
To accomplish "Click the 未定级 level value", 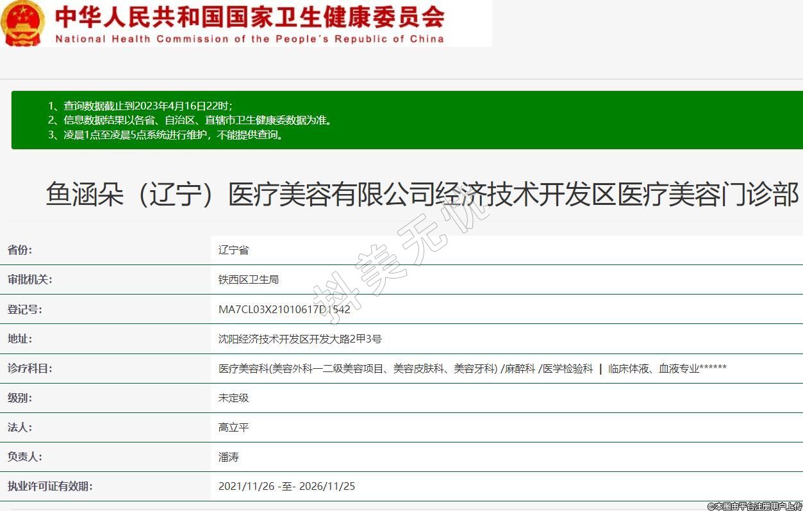I will point(233,398).
